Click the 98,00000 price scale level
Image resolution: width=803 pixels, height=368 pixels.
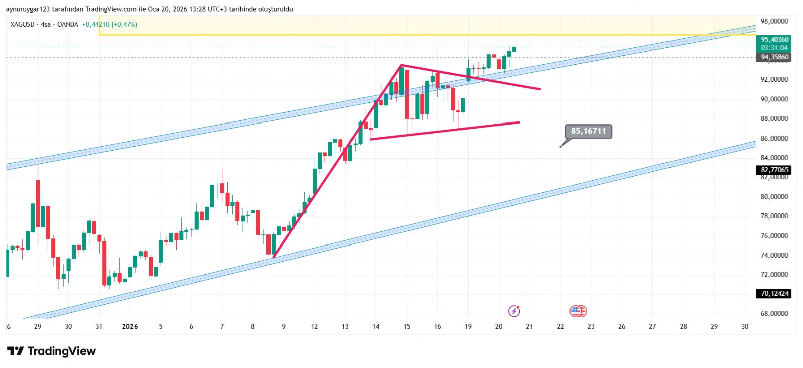[x=774, y=21]
